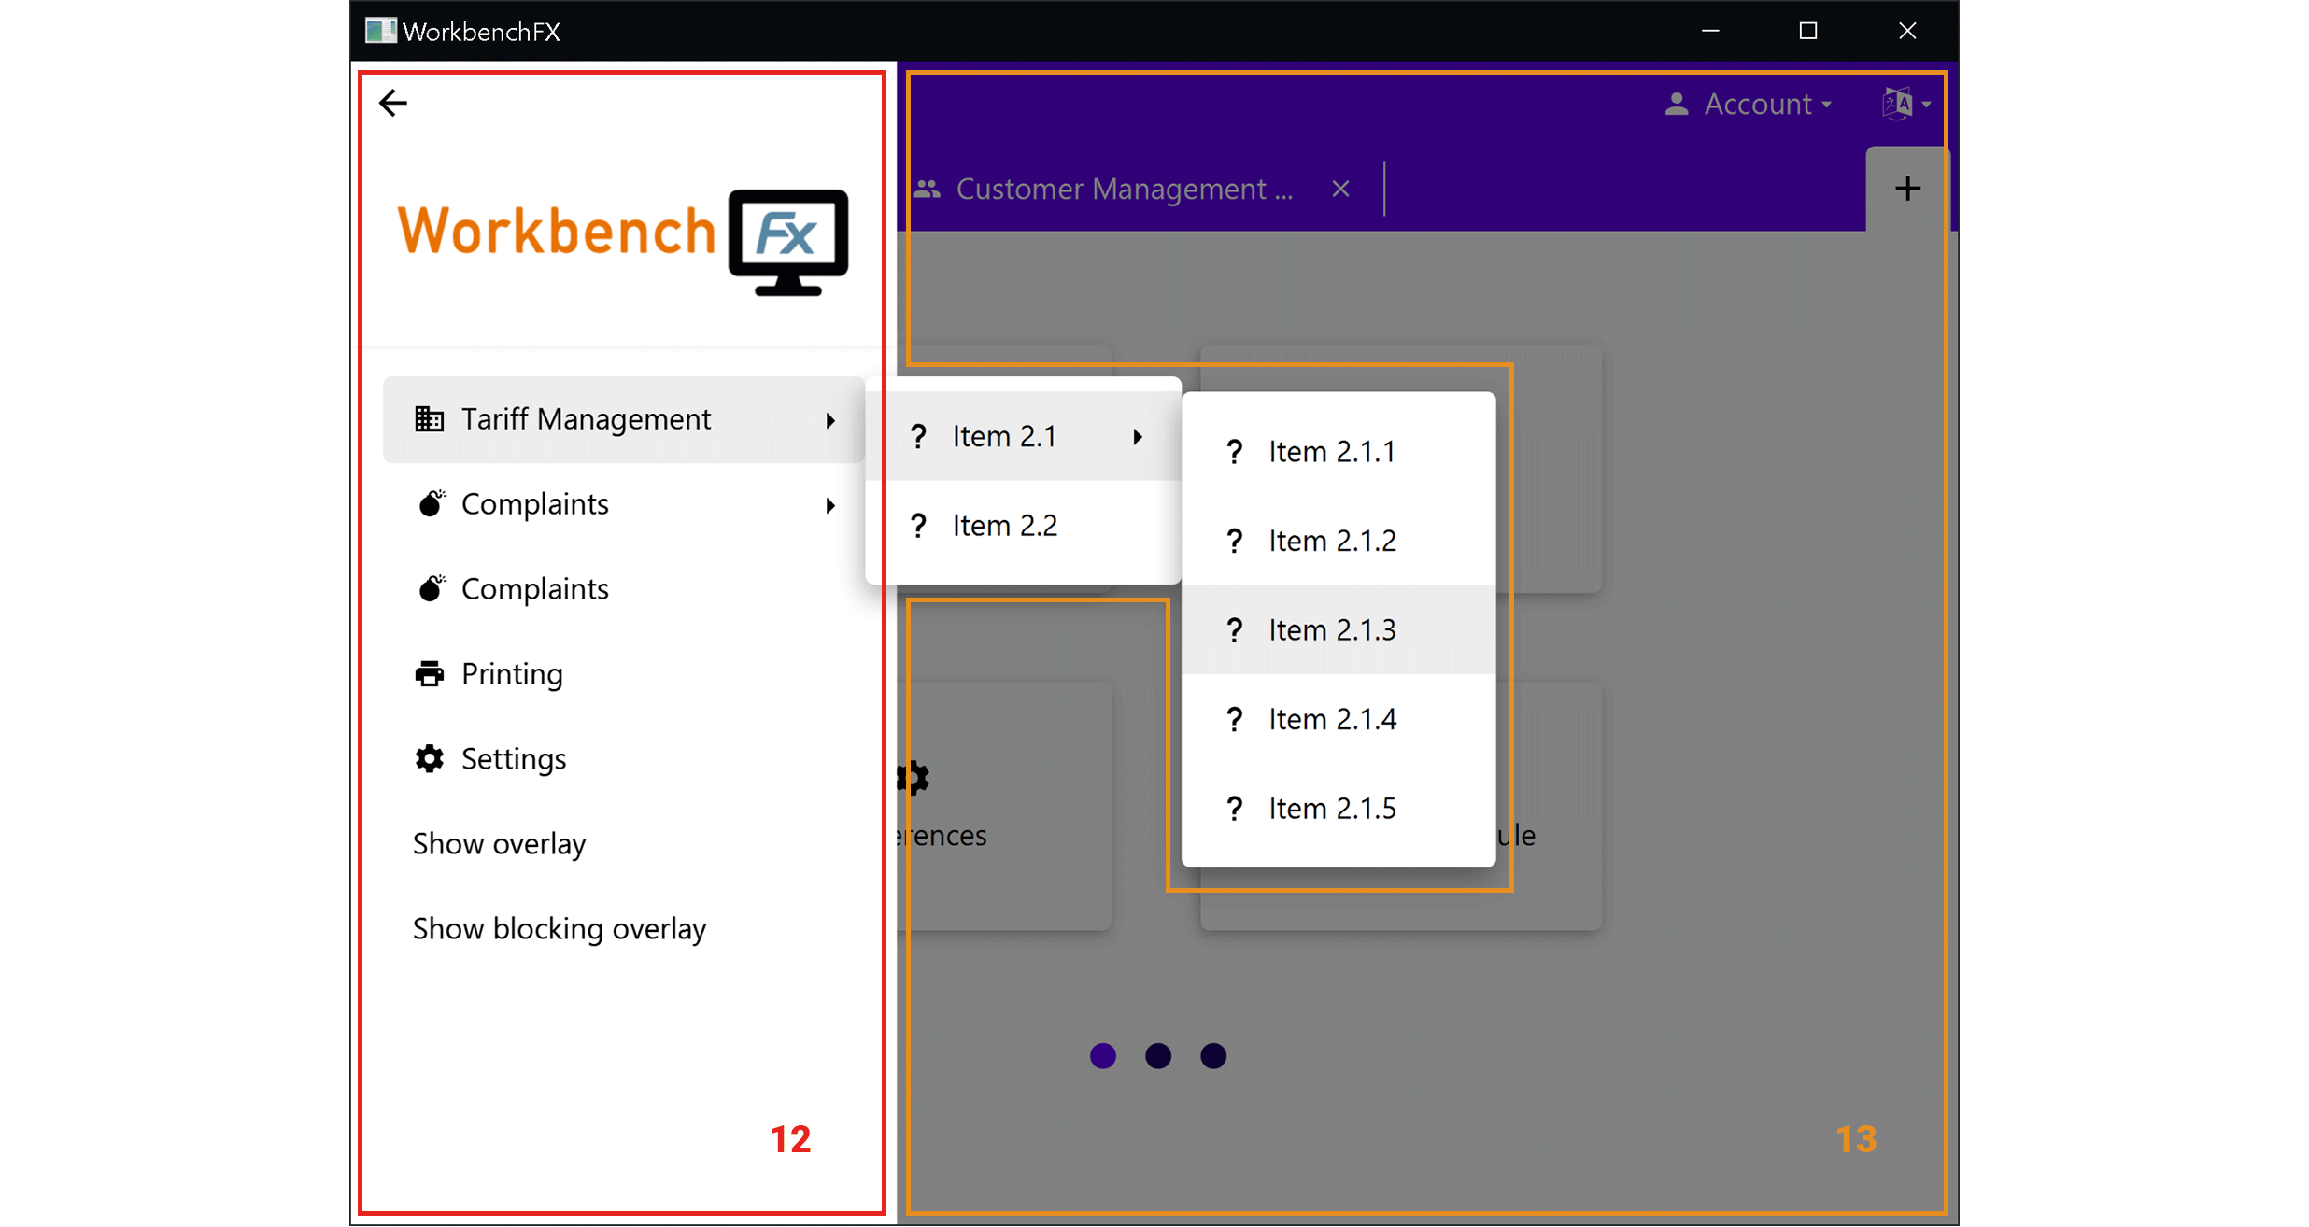Screen dimensions: 2309x1227
Task: Choose Item 2.1.3 from the submenu
Action: click(1332, 630)
